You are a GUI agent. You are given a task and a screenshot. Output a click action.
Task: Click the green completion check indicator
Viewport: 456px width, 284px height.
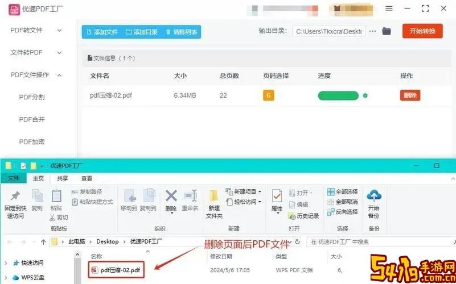[x=365, y=95]
